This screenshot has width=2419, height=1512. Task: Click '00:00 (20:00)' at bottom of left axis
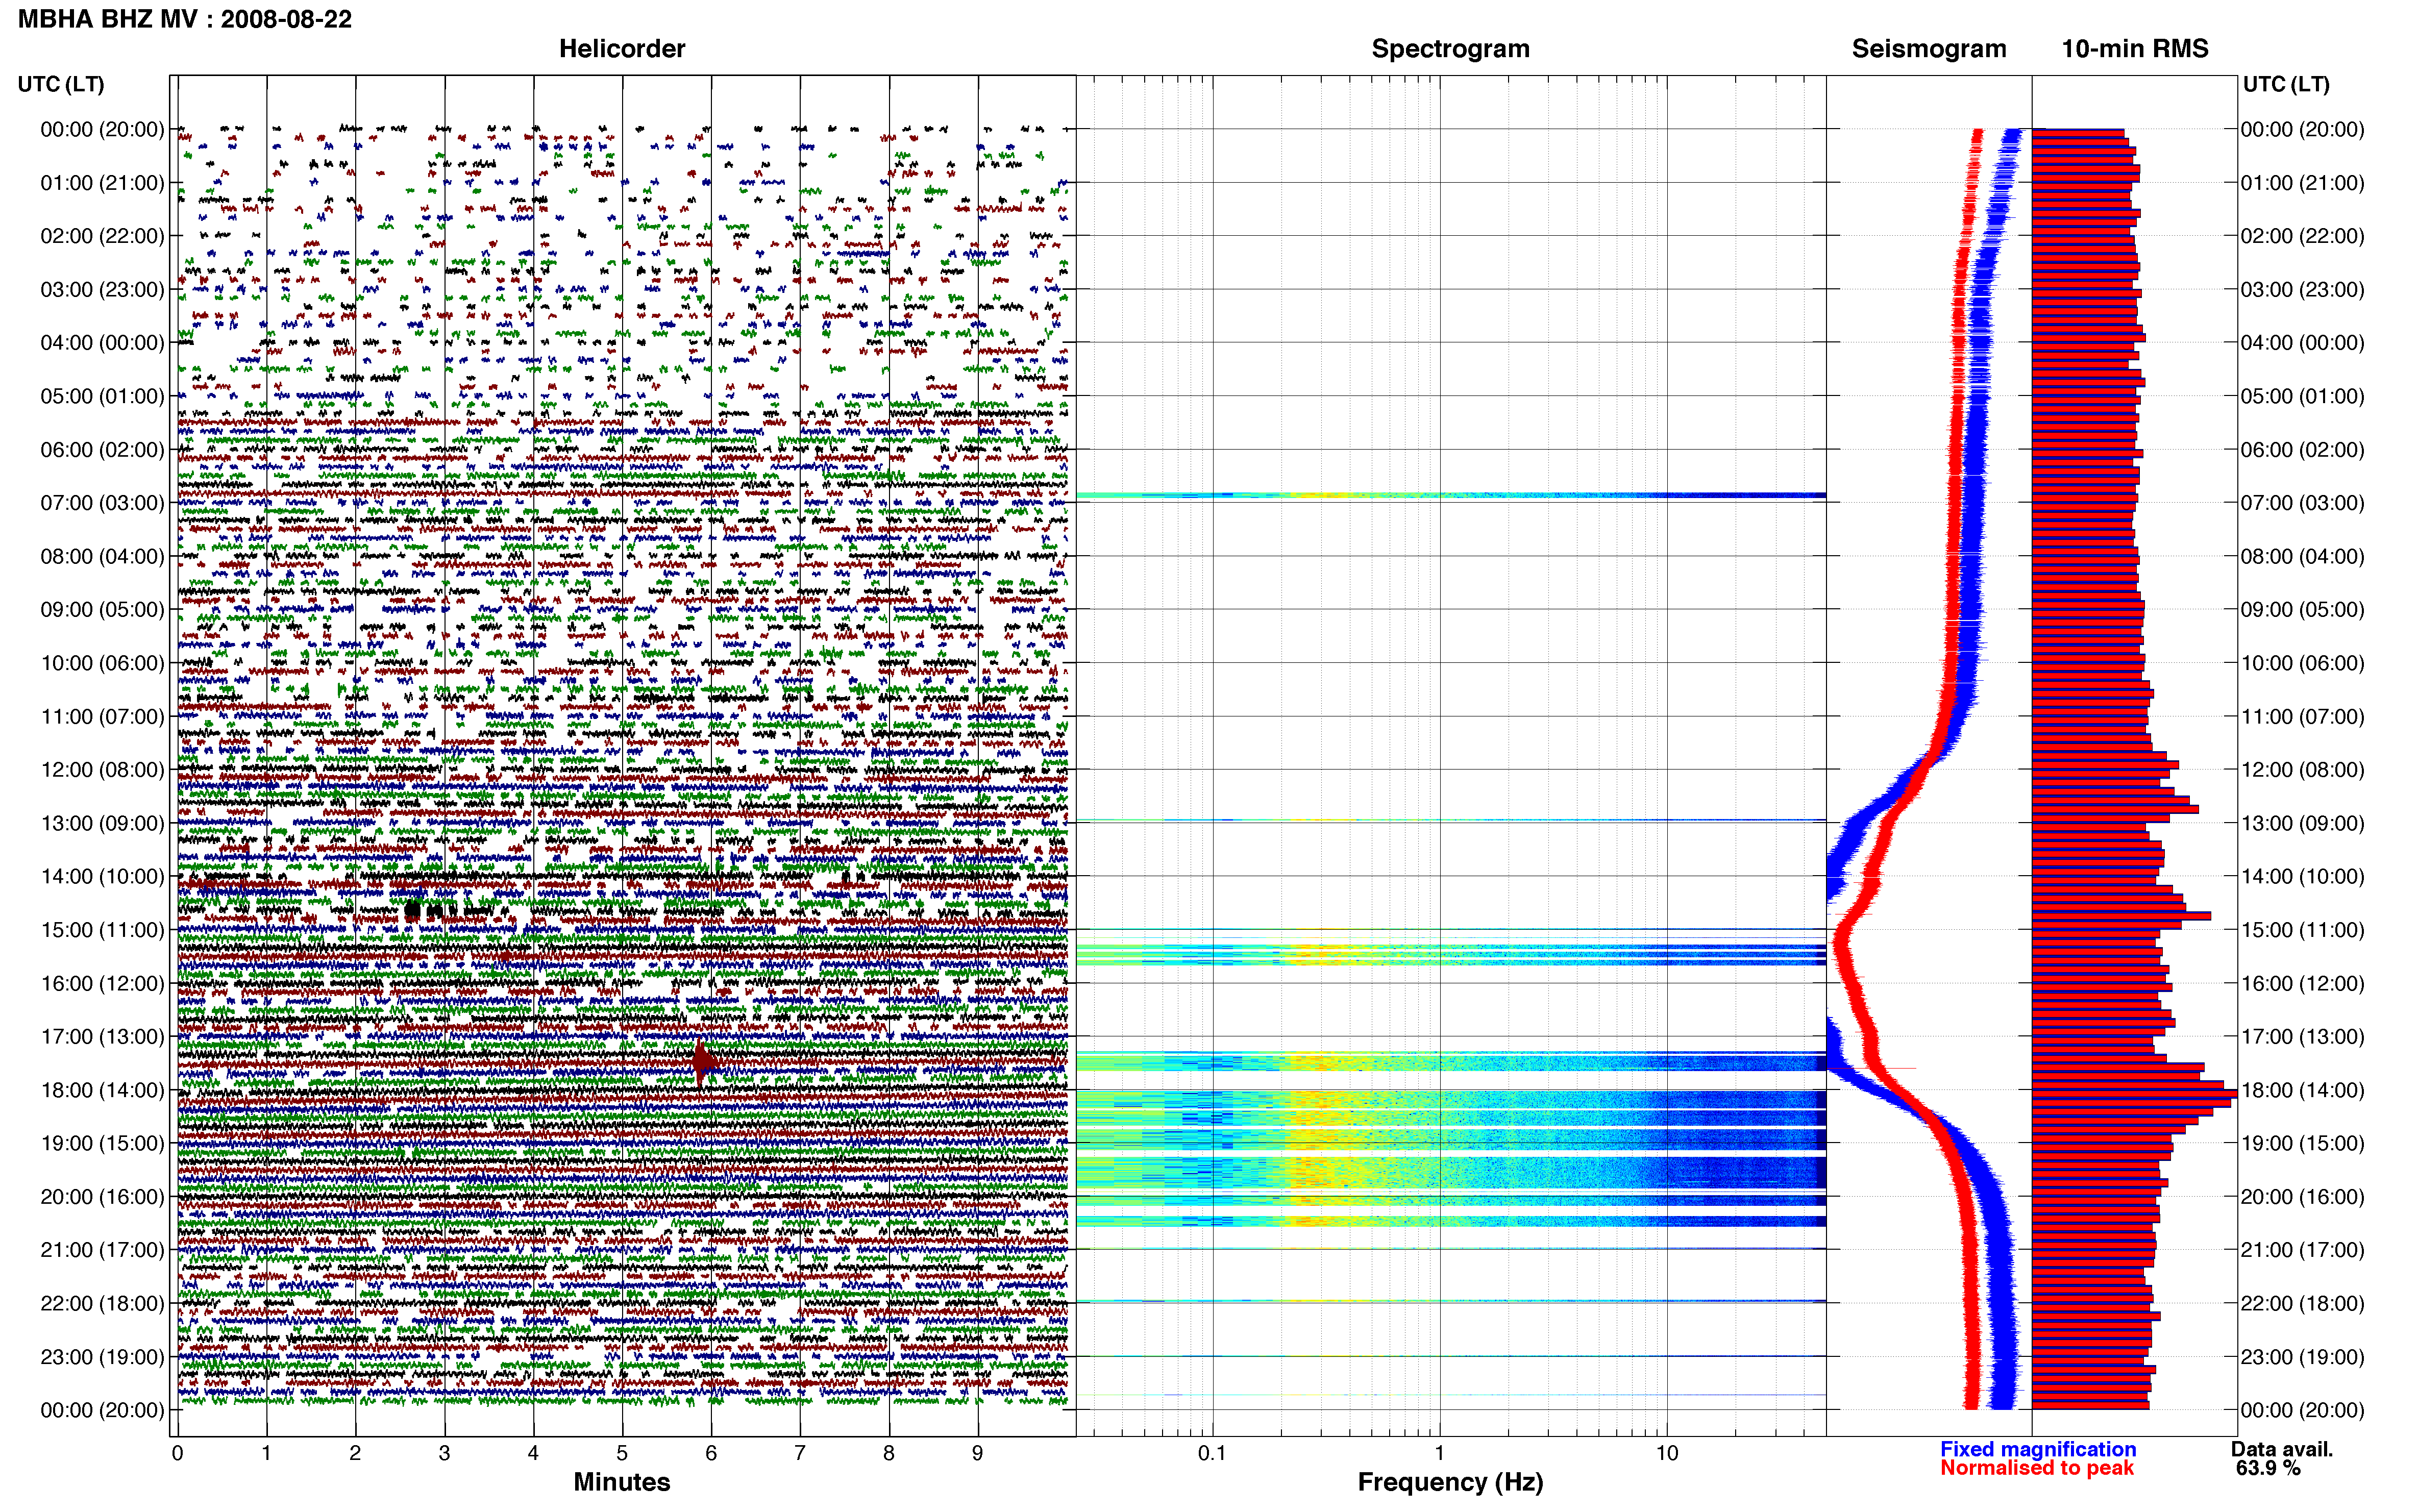pyautogui.click(x=102, y=1410)
